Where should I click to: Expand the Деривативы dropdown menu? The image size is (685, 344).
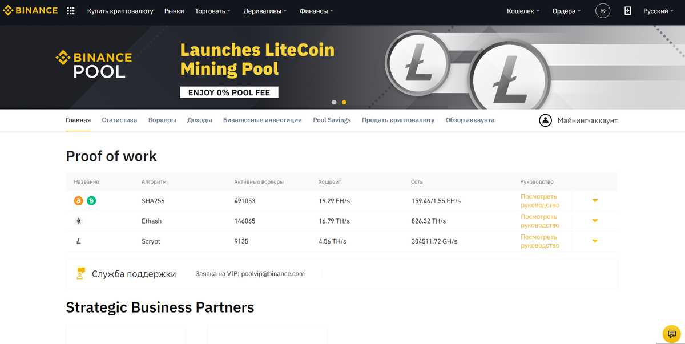[x=265, y=11]
